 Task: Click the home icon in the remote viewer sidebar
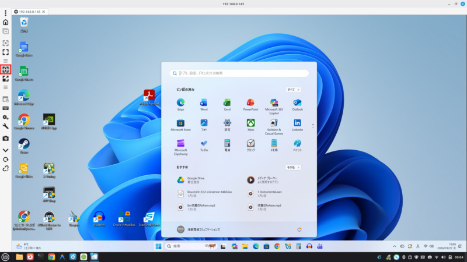click(6, 22)
